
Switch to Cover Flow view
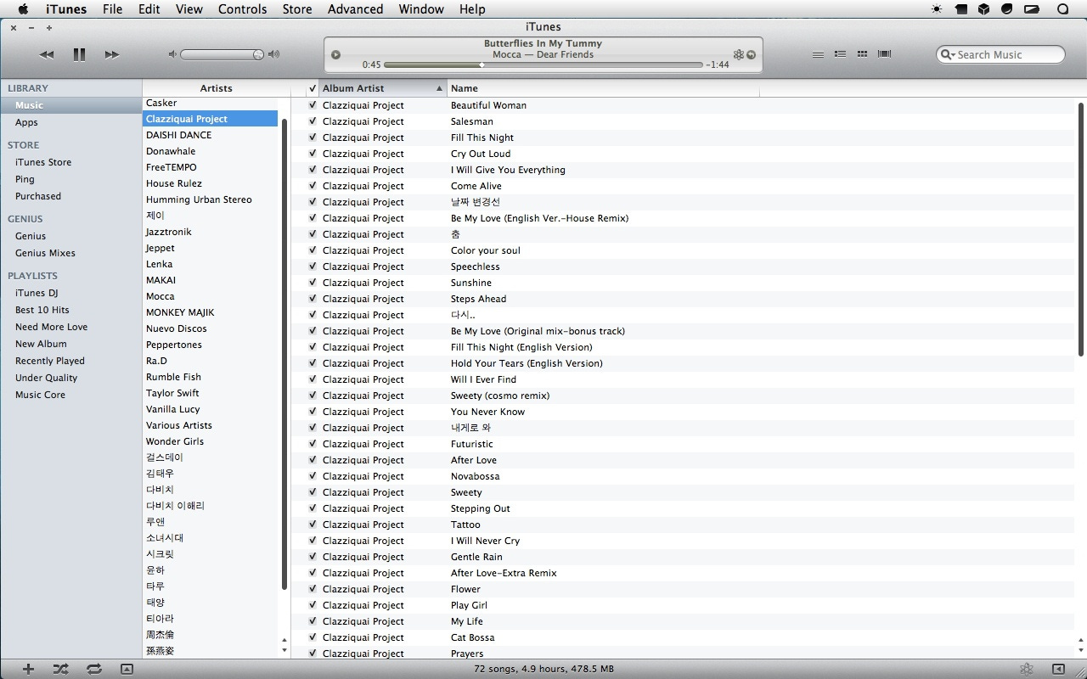click(884, 54)
